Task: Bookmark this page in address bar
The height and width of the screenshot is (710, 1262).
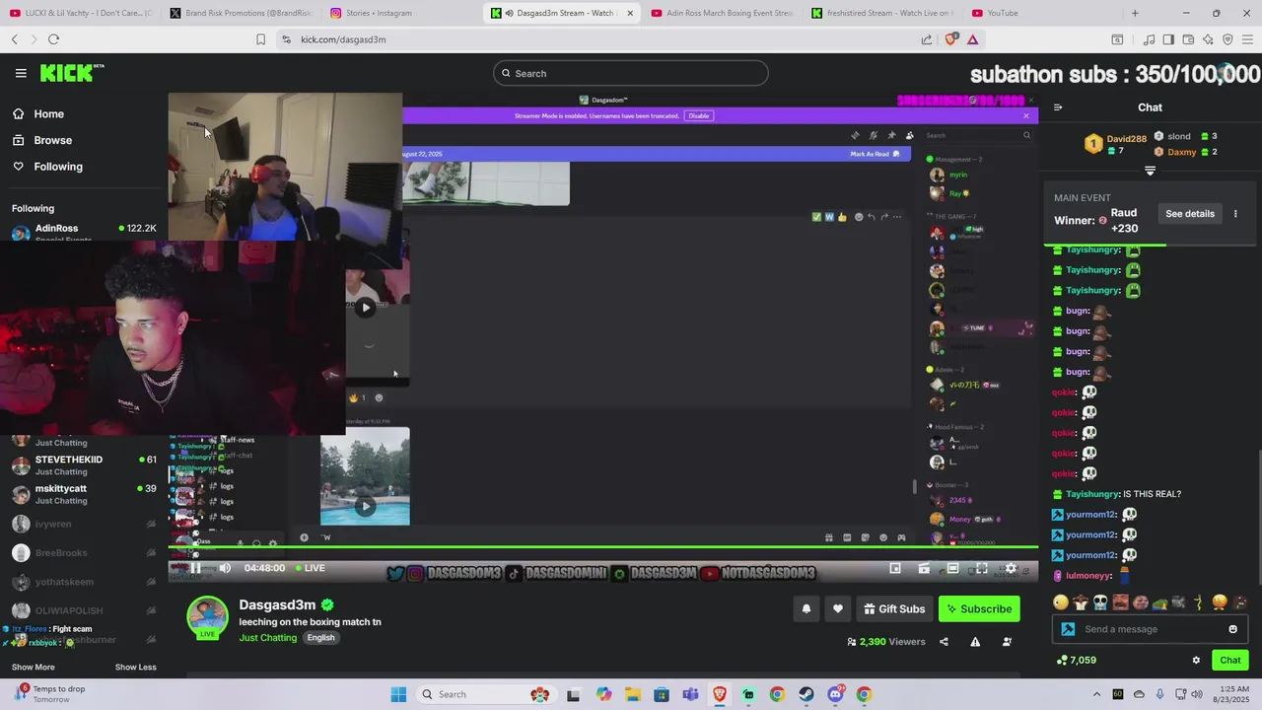Action: 260,39
